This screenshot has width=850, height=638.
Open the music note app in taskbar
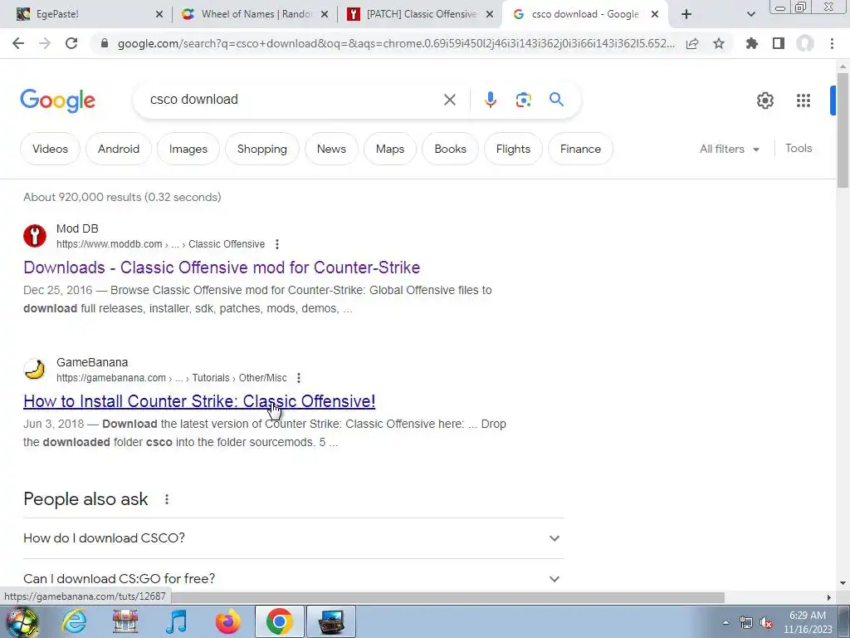176,621
